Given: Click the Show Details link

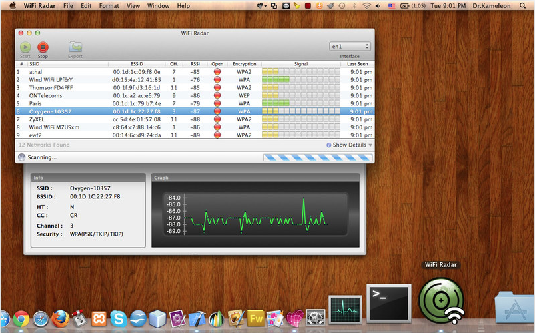Looking at the screenshot, I should click(349, 145).
